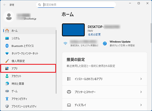Open アクセシビリティ settings category

[30, 99]
